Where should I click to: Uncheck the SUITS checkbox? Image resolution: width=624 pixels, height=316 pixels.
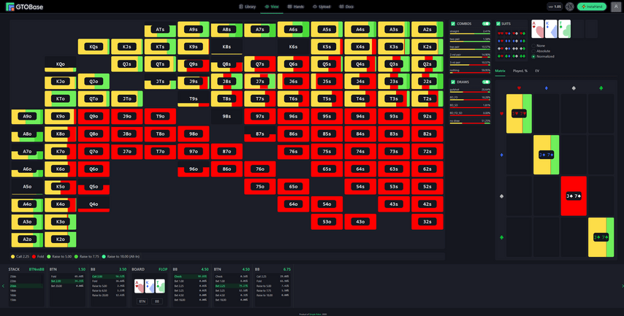(x=498, y=23)
